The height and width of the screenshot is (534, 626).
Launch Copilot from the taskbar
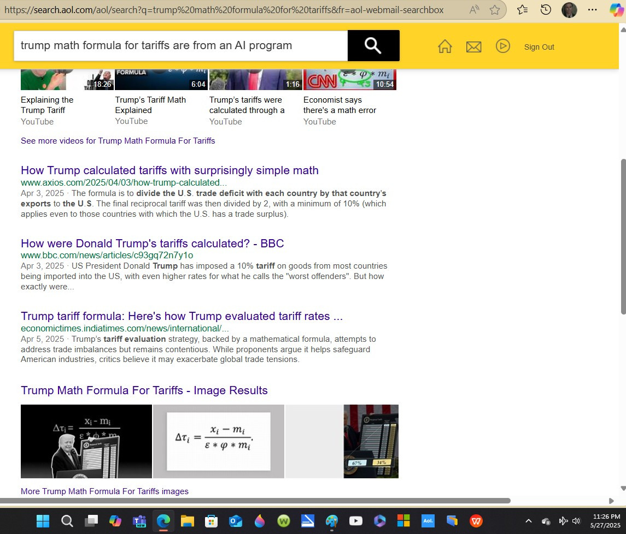[x=115, y=521]
